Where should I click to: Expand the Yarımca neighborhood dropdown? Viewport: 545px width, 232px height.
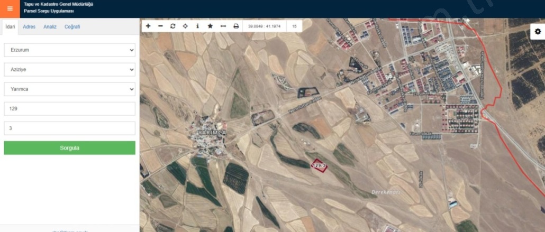click(69, 89)
